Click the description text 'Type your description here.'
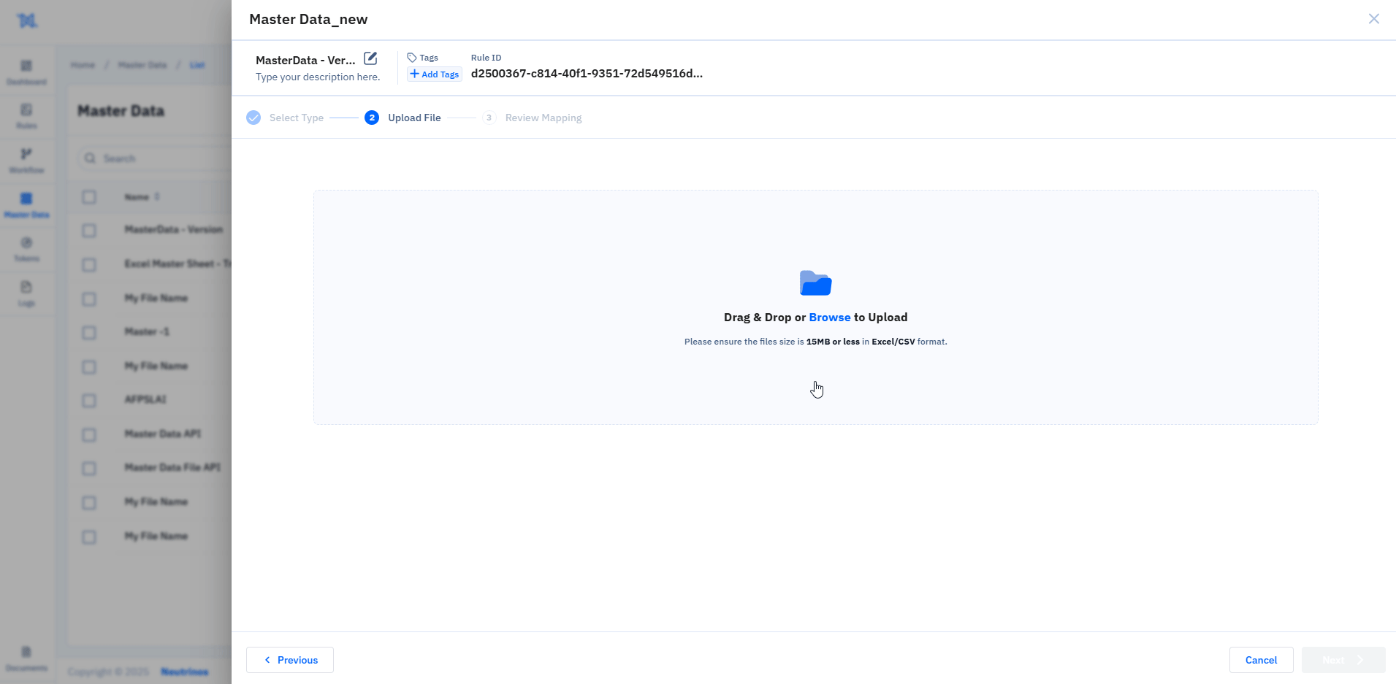 pyautogui.click(x=318, y=77)
